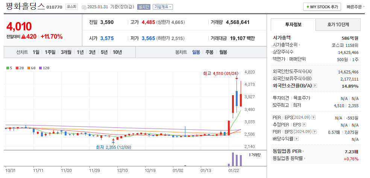The height and width of the screenshot is (178, 370).
Task: Click the MY STOCK 추가 button
Action: (322, 7)
